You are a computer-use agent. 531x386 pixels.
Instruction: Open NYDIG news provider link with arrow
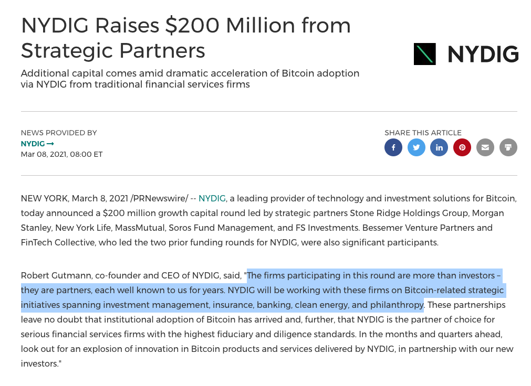point(37,144)
